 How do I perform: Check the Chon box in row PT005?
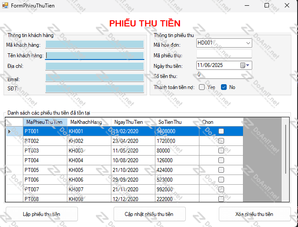221,170
